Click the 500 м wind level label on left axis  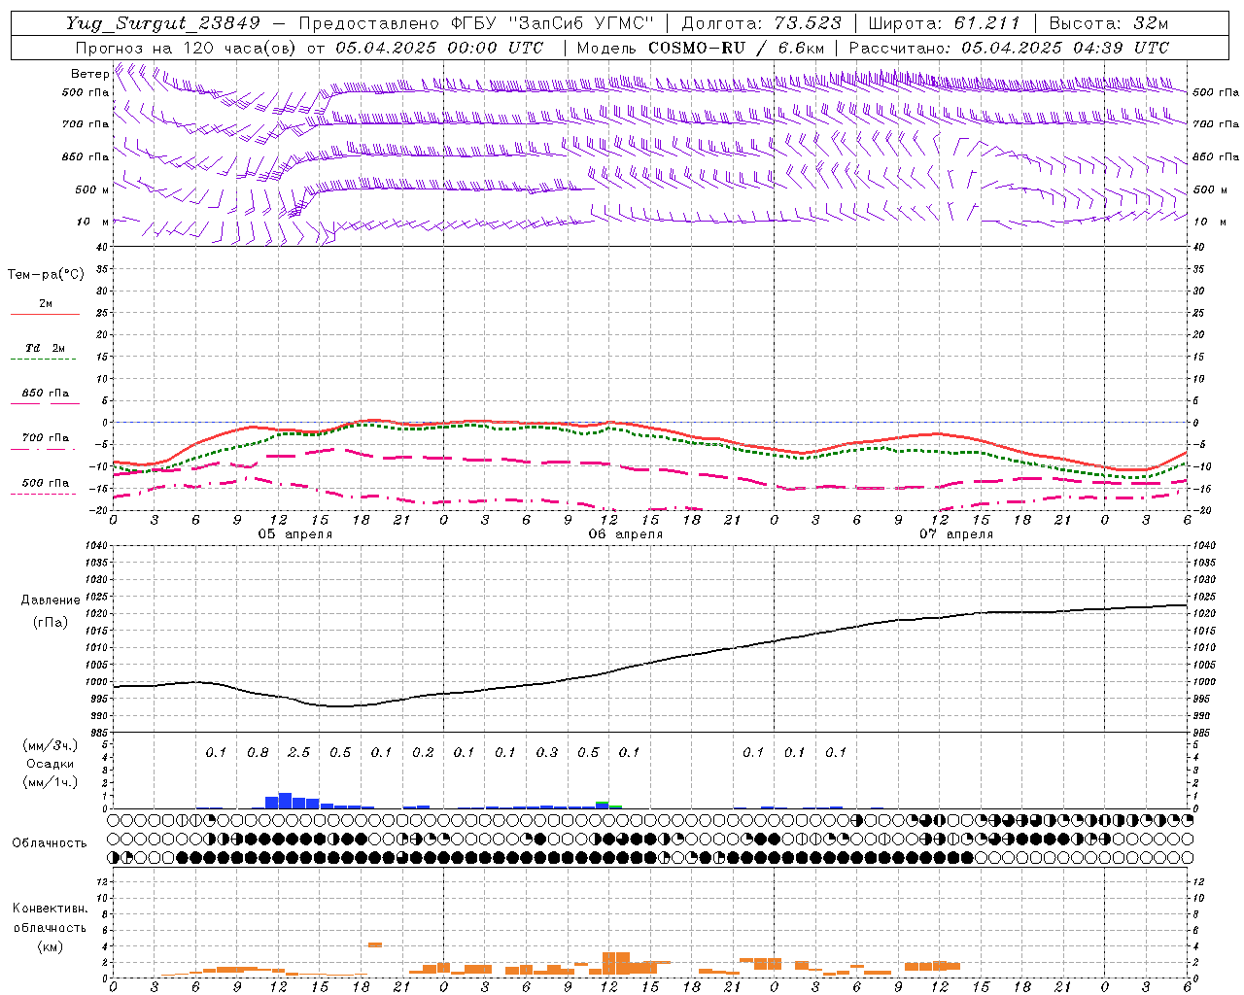point(92,189)
